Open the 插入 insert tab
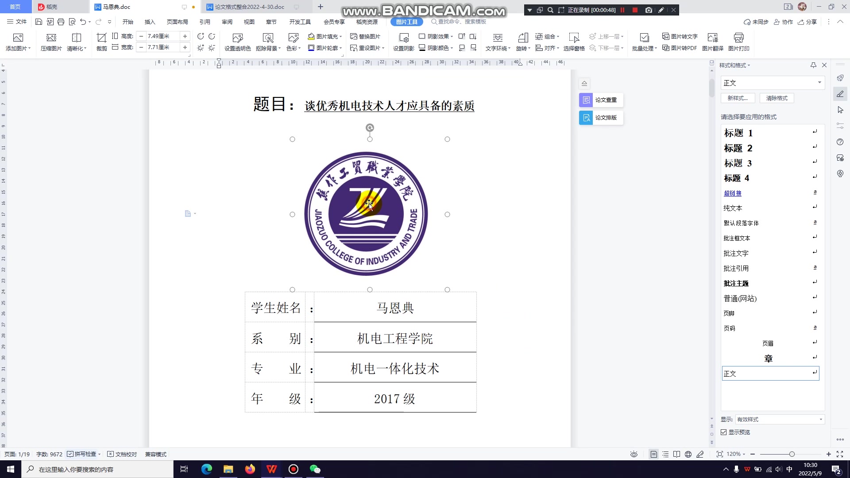The height and width of the screenshot is (478, 850). coord(150,22)
